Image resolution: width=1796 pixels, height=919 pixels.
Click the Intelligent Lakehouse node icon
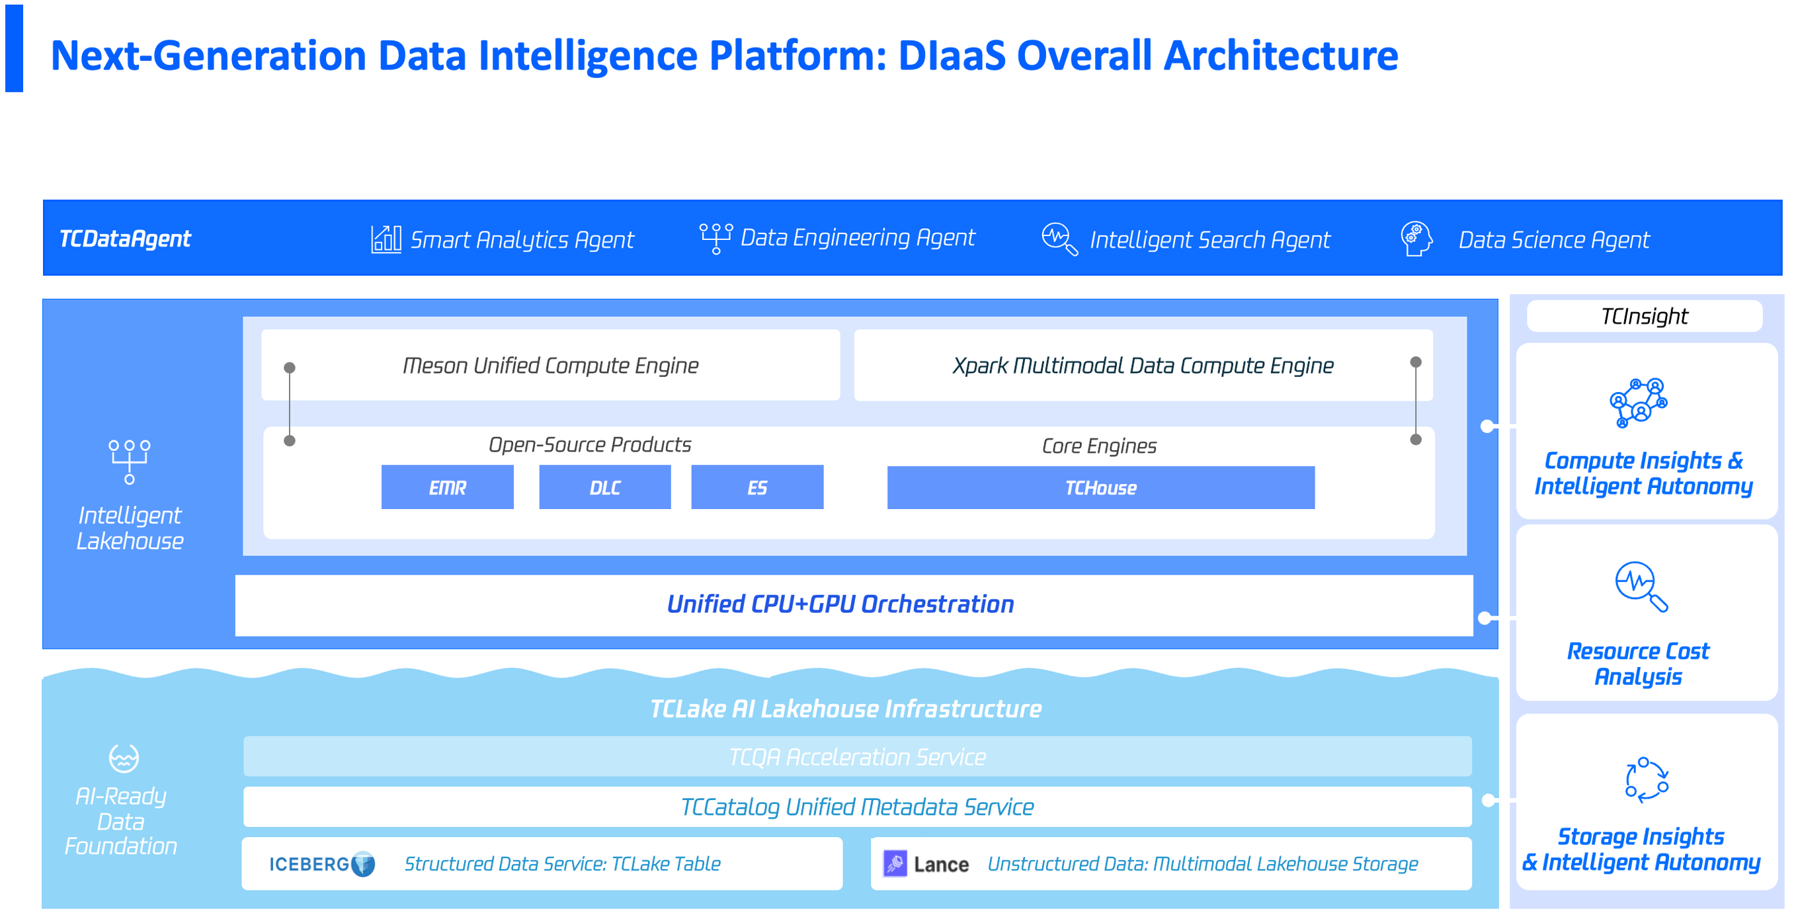click(129, 461)
